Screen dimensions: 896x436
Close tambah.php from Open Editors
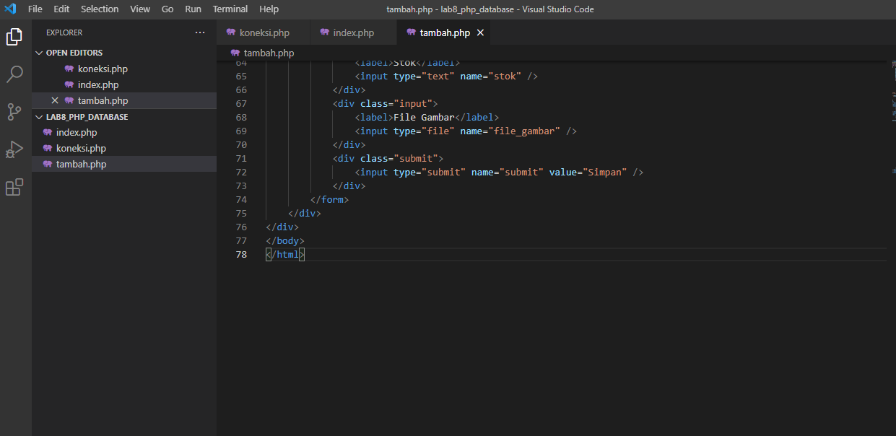(55, 100)
